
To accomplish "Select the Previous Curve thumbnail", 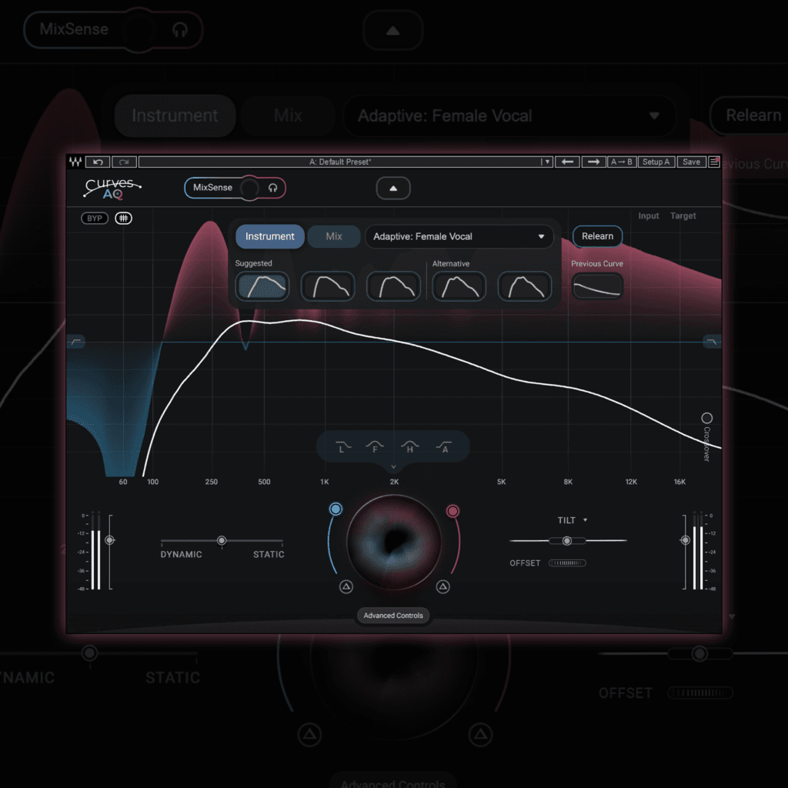I will tap(597, 286).
